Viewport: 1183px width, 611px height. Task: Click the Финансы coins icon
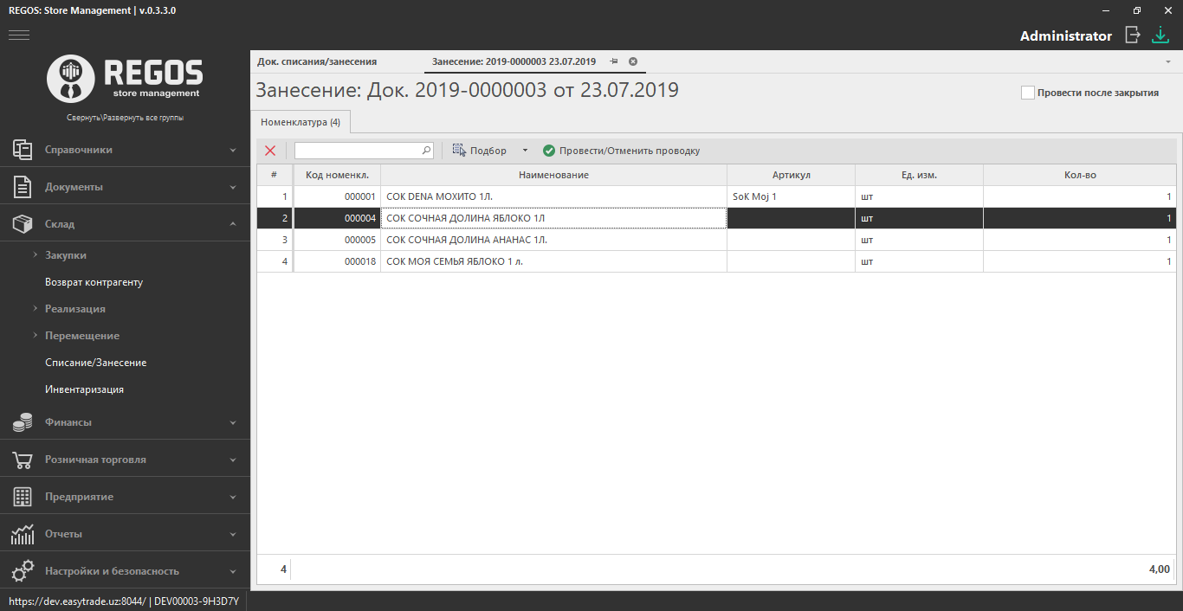[x=23, y=422]
